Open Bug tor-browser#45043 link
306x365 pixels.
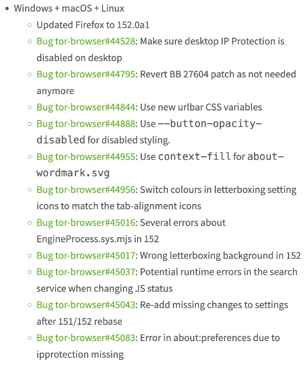86,305
